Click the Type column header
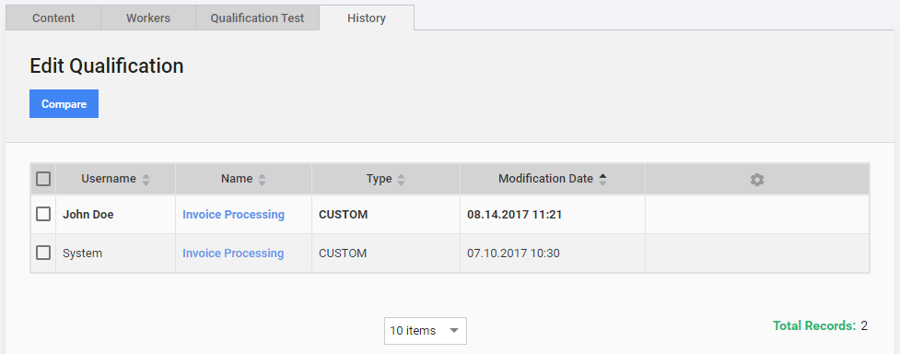 coord(386,179)
